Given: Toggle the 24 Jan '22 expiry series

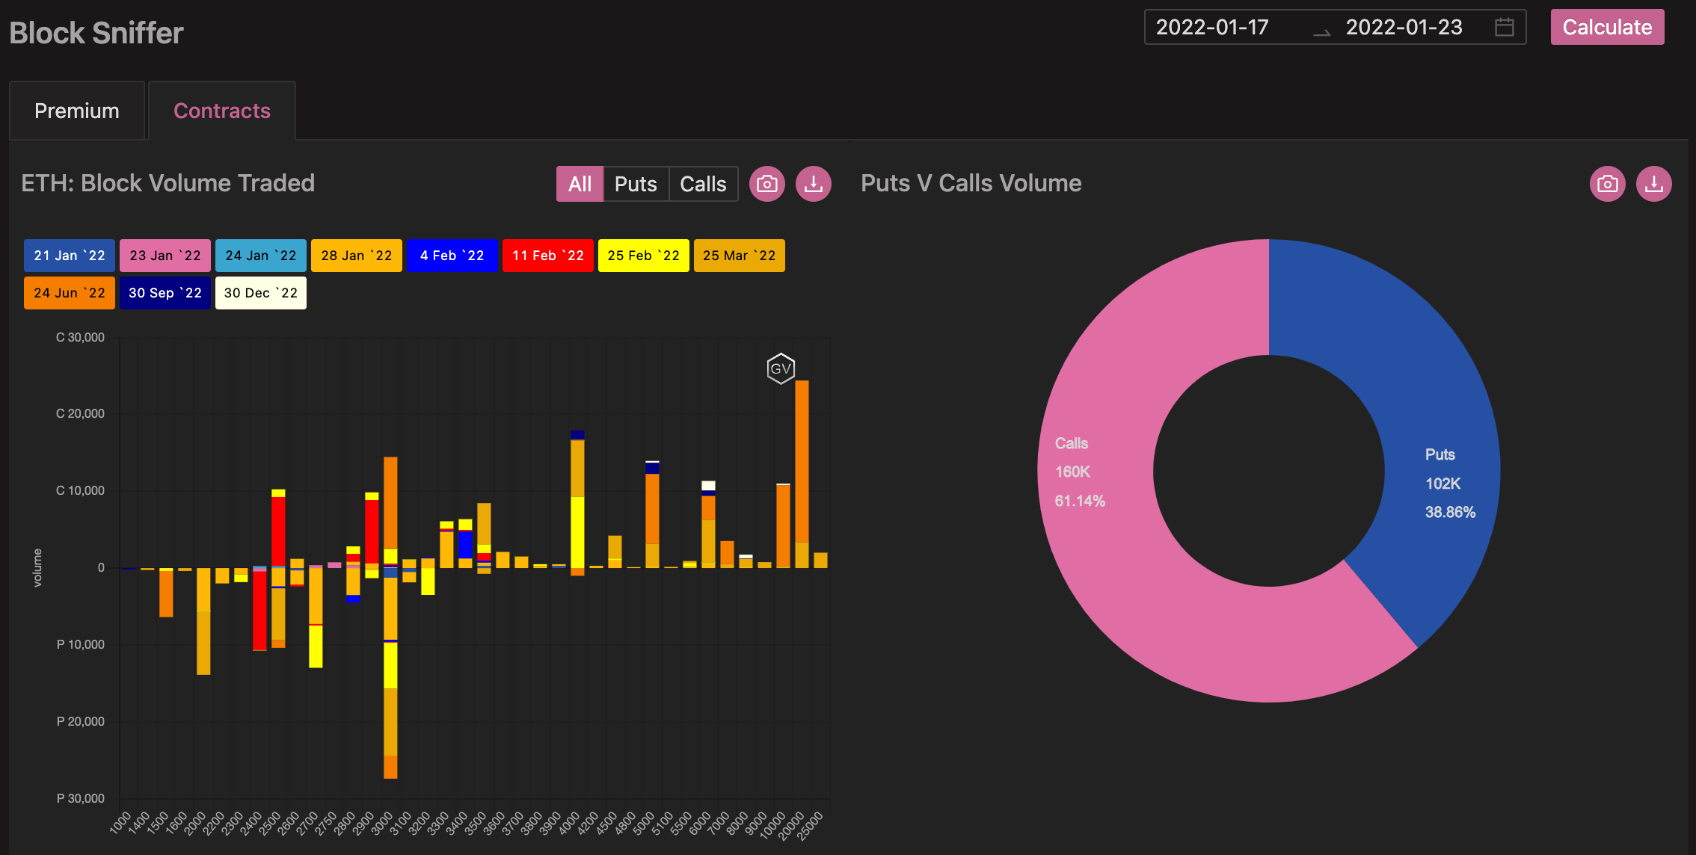Looking at the screenshot, I should [x=261, y=256].
